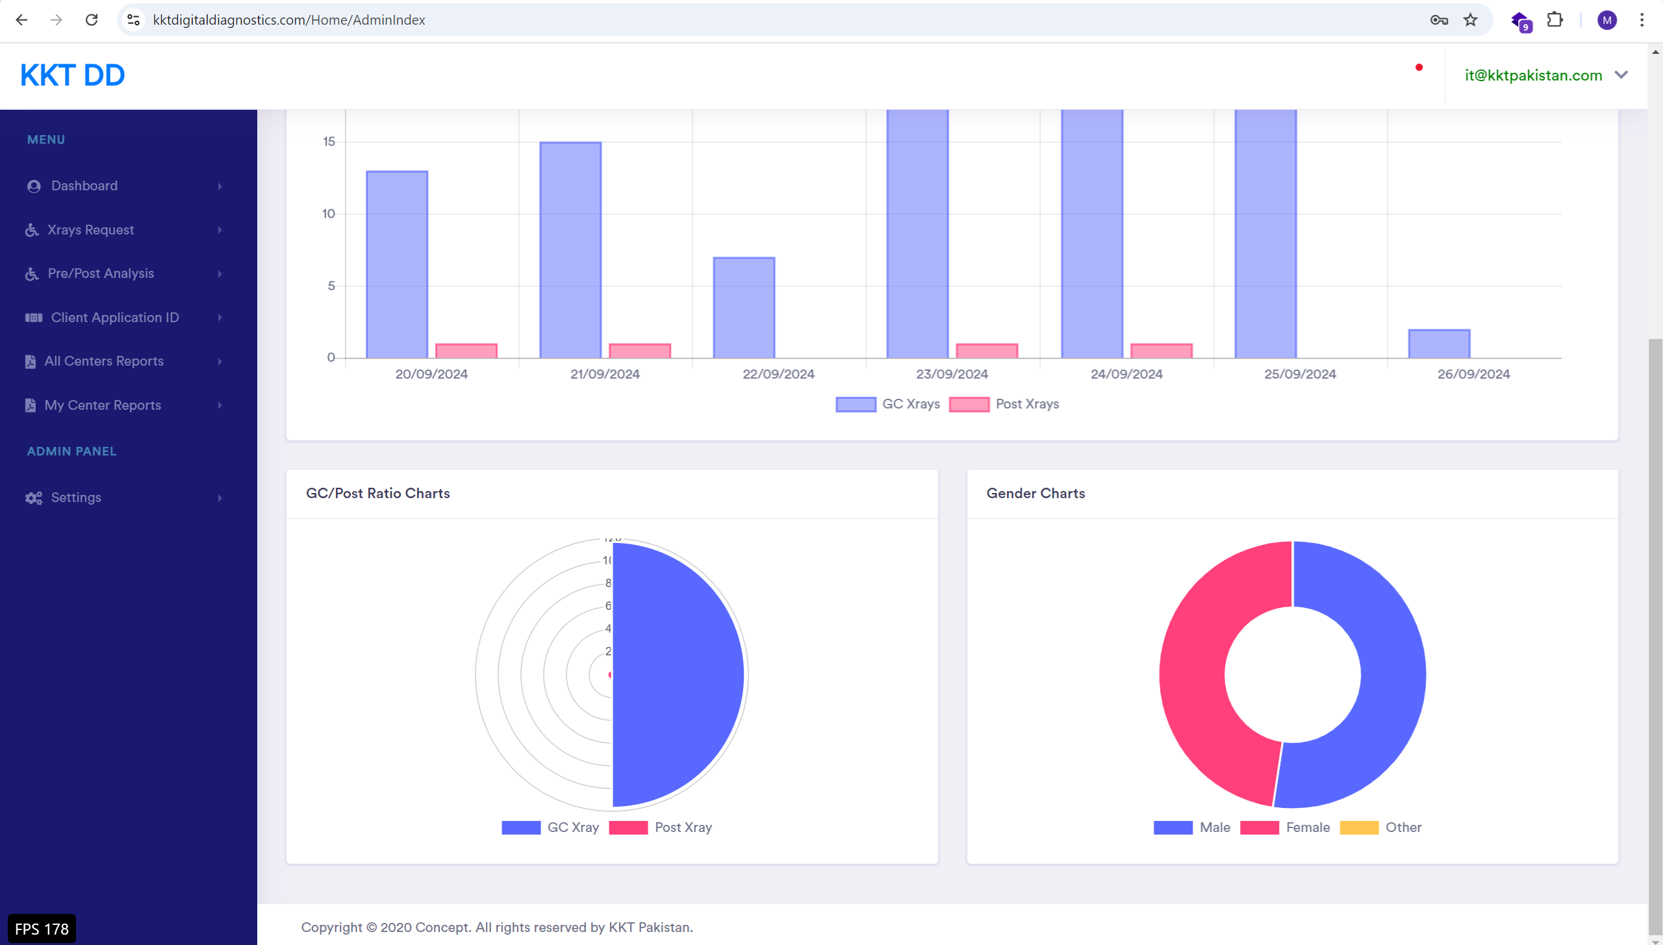Open the Extensions puzzle icon
Image resolution: width=1663 pixels, height=945 pixels.
(1555, 19)
